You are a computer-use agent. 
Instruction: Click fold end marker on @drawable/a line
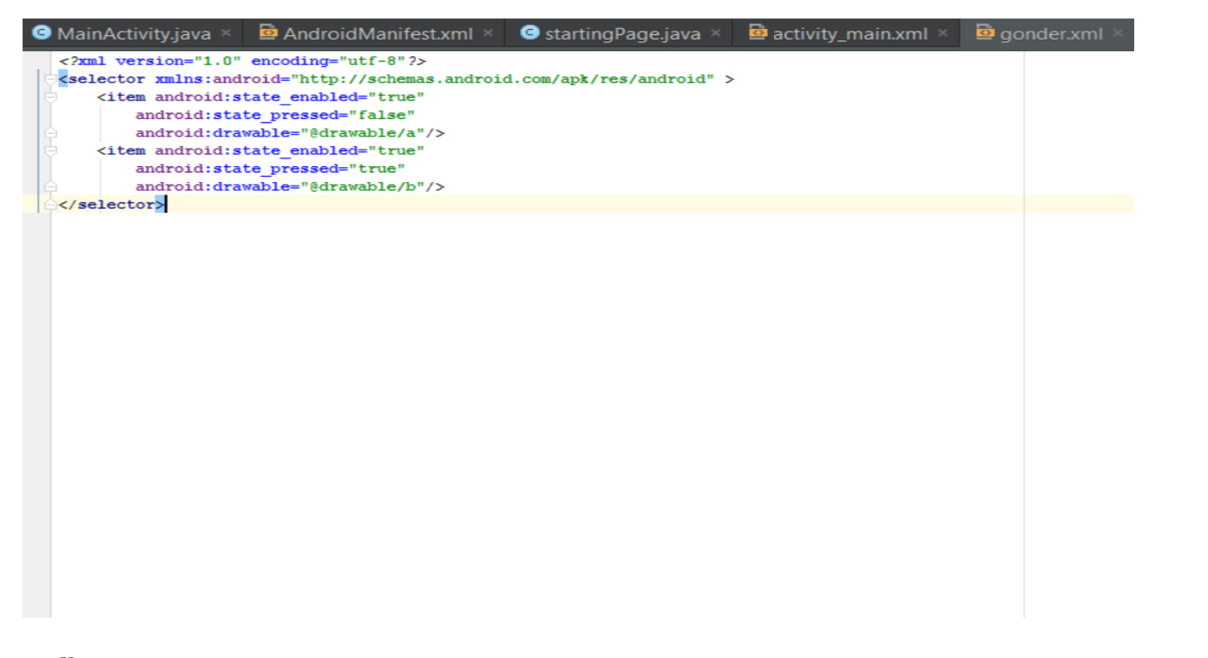51,133
